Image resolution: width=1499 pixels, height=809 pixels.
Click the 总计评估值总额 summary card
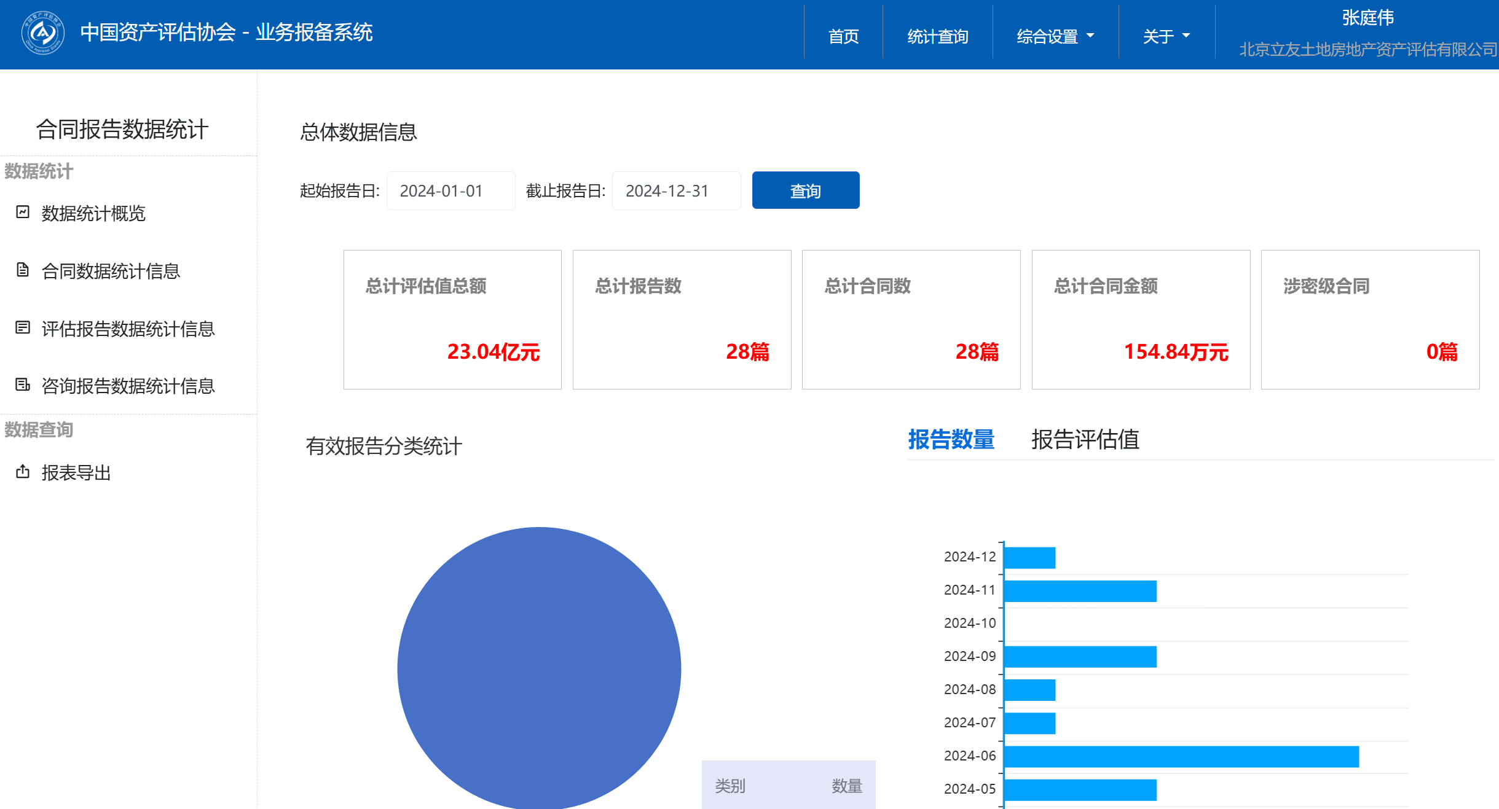click(452, 319)
